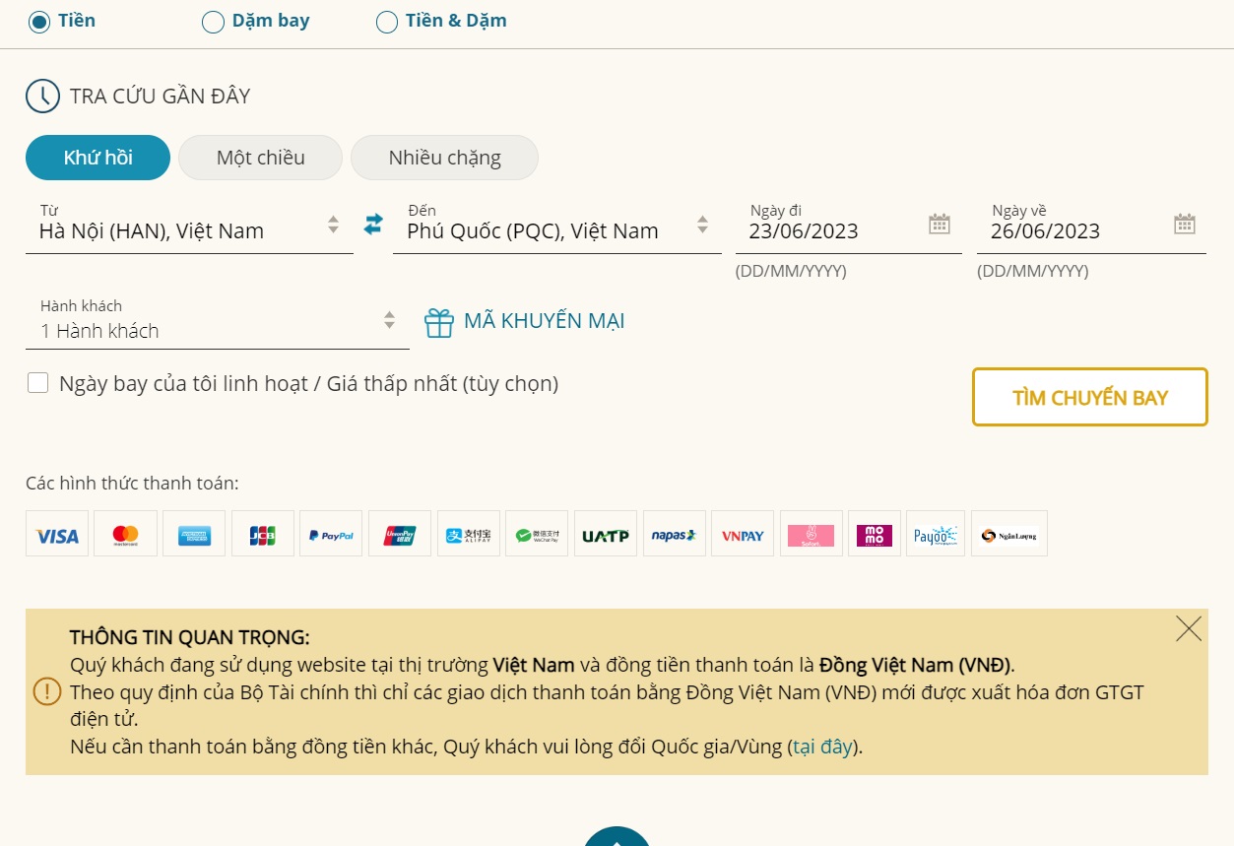
Task: Switch to the Một chiều tab
Action: (260, 157)
